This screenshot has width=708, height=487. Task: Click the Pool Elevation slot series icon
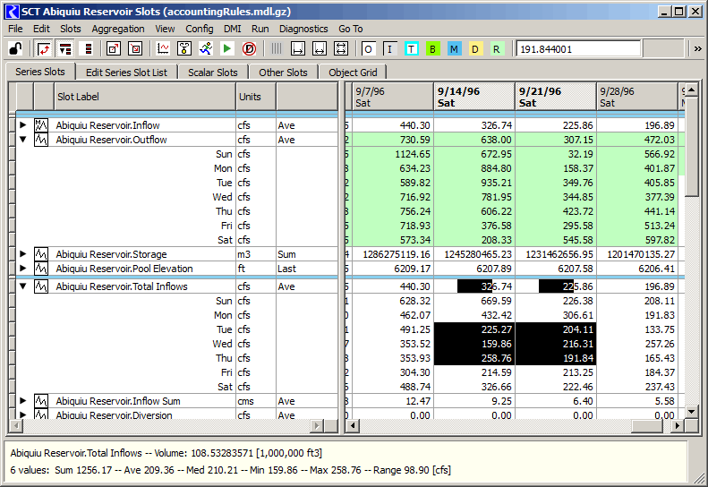point(41,269)
